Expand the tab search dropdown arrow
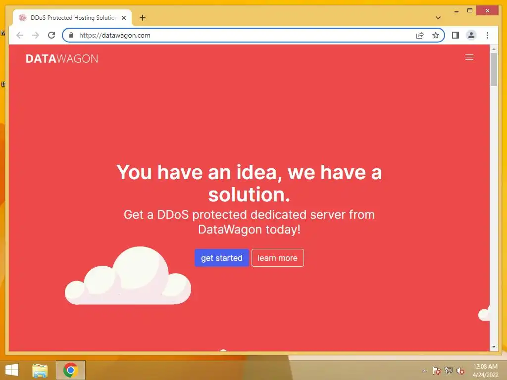The image size is (507, 380). pyautogui.click(x=438, y=18)
